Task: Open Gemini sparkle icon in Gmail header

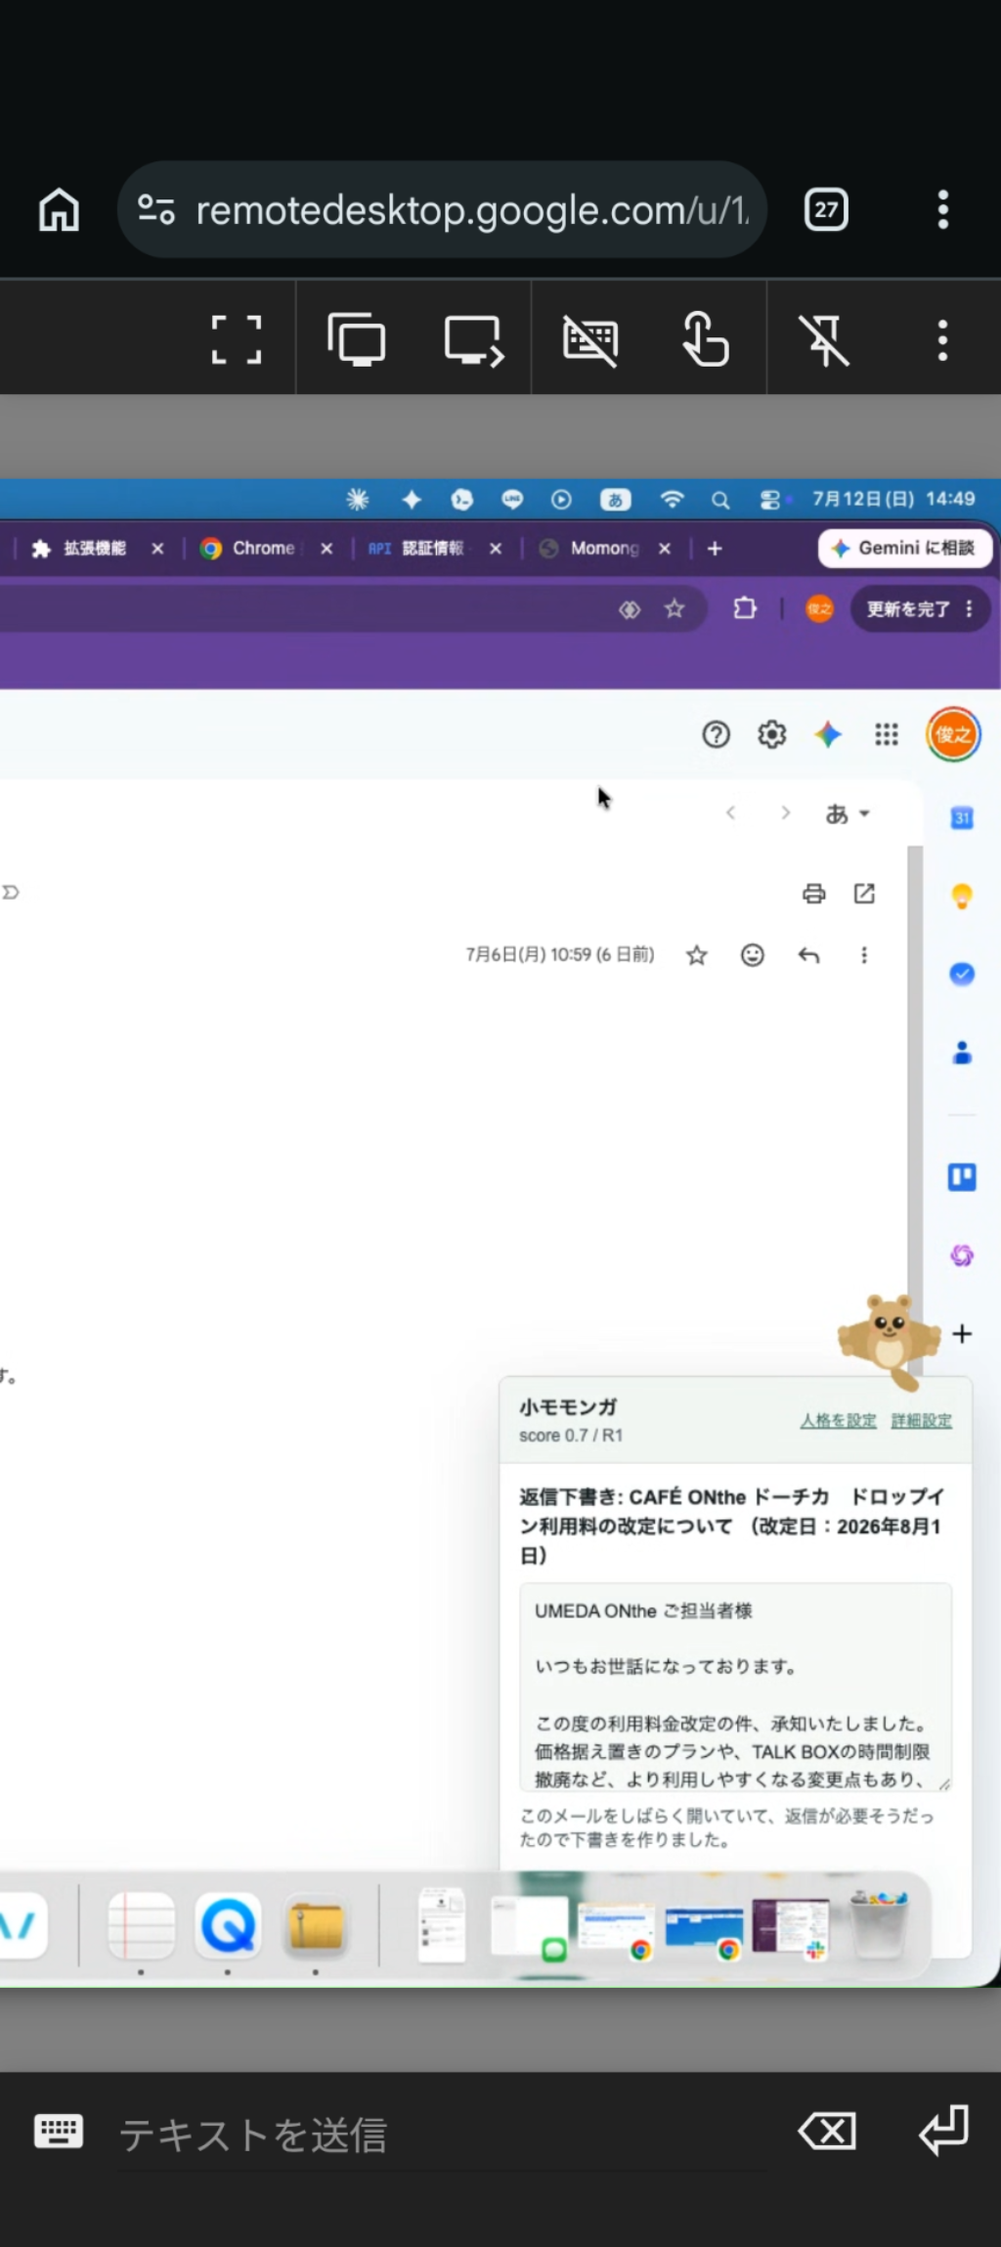Action: [828, 734]
